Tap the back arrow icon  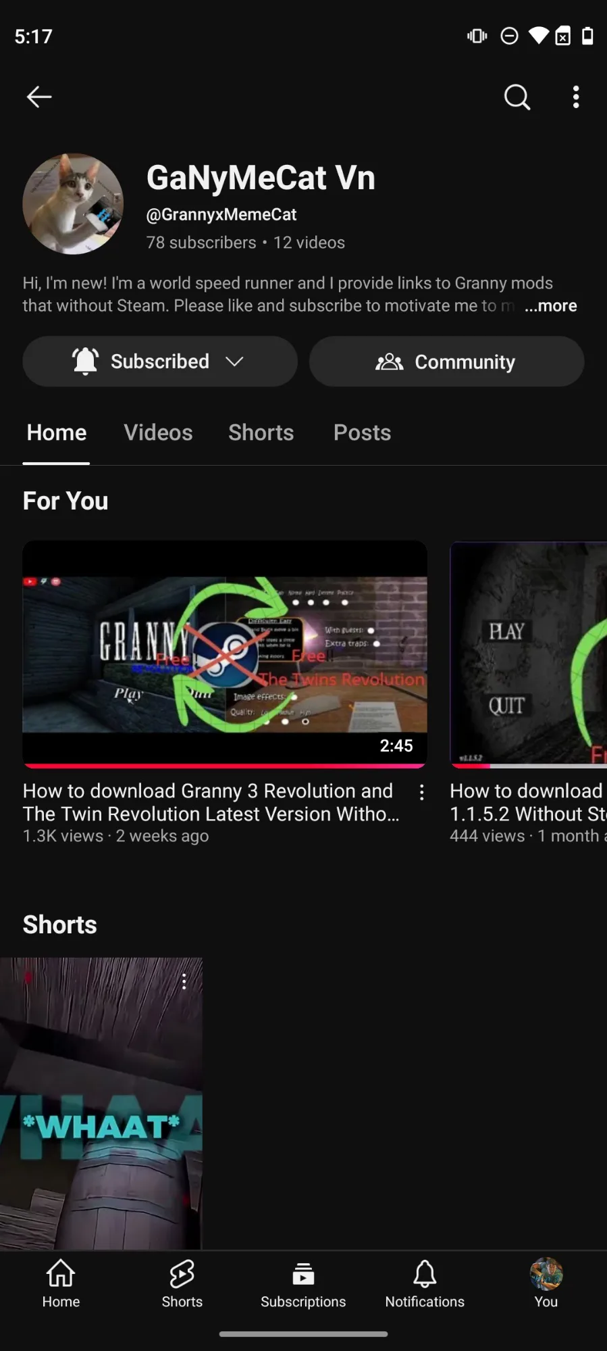(39, 97)
